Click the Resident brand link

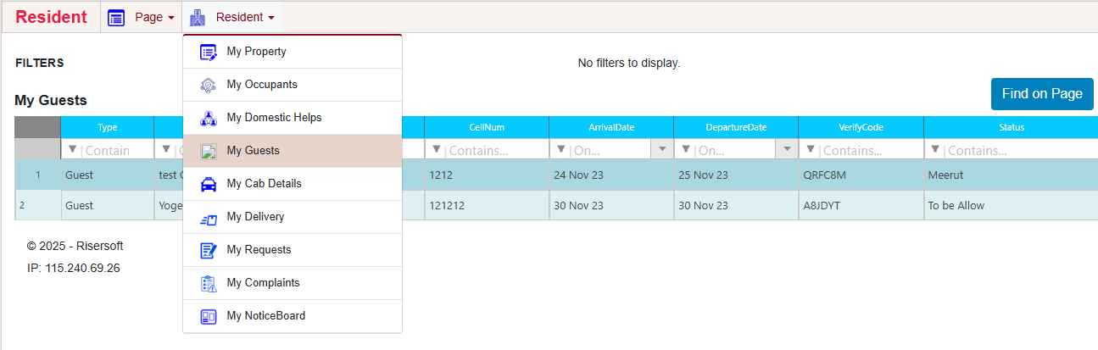[x=51, y=17]
